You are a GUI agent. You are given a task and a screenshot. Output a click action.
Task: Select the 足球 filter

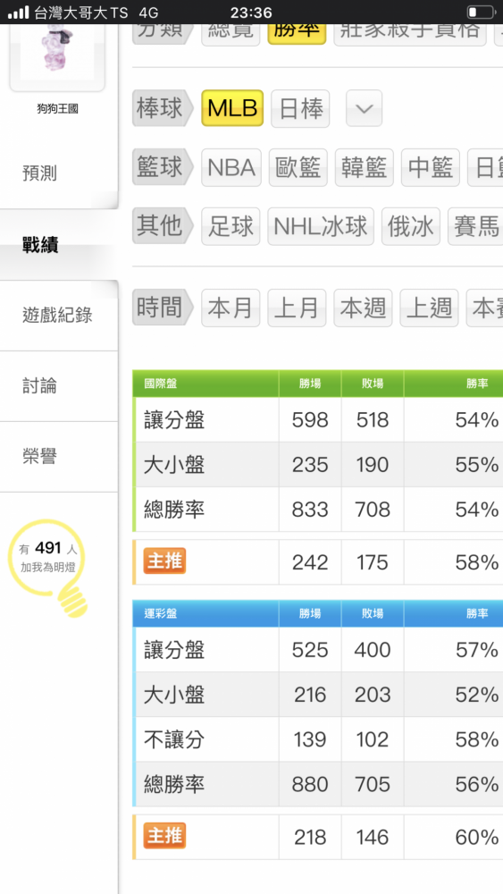(231, 226)
